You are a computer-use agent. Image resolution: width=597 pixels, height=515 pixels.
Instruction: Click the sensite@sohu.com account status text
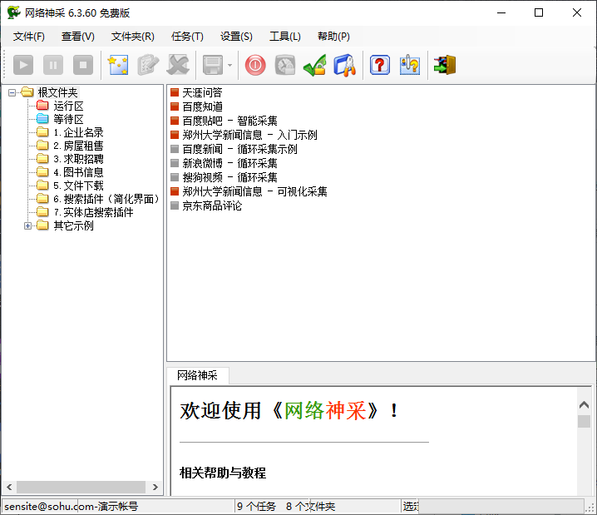(72, 506)
